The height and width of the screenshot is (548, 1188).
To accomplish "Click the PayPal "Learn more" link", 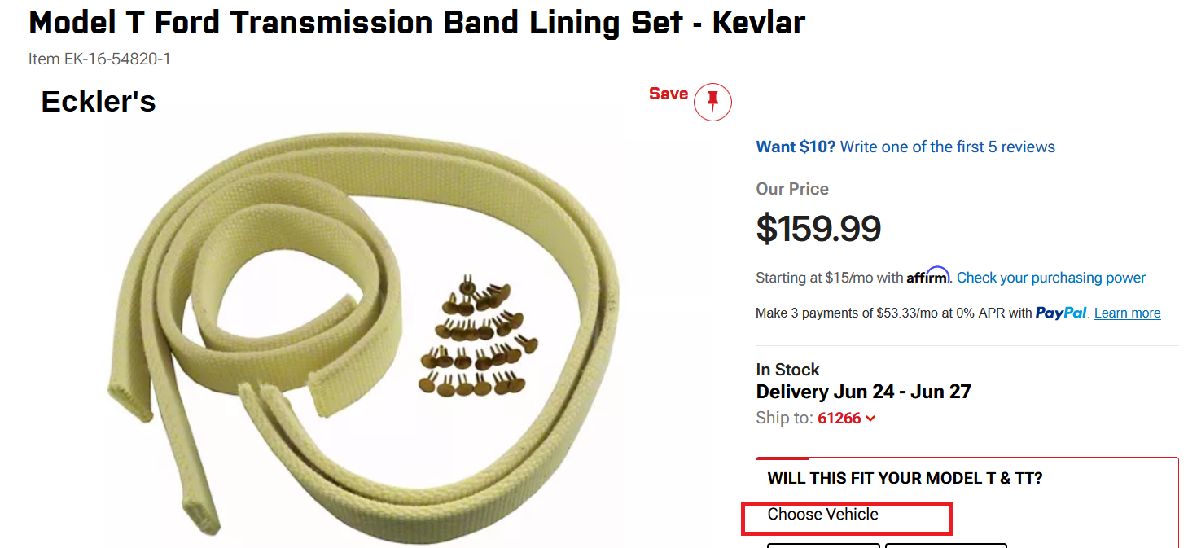I will [1127, 313].
